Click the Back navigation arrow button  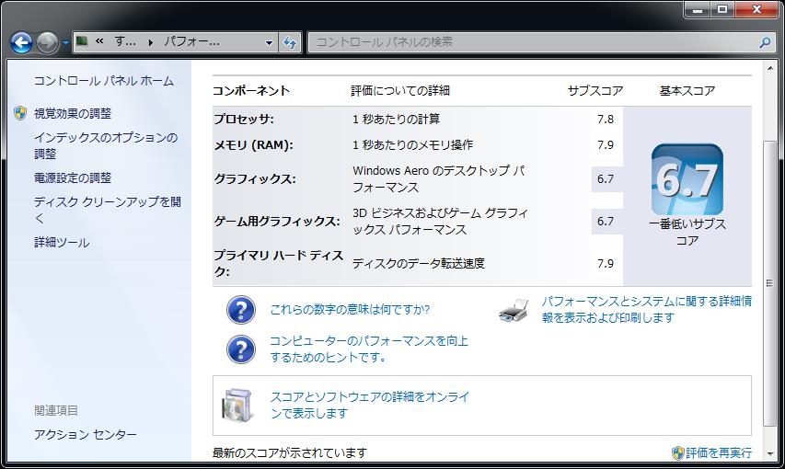click(x=21, y=43)
